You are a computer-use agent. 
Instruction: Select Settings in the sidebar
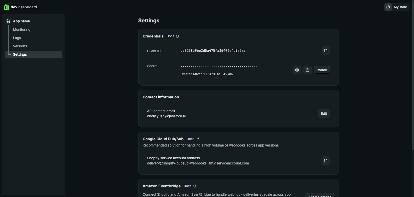(20, 54)
